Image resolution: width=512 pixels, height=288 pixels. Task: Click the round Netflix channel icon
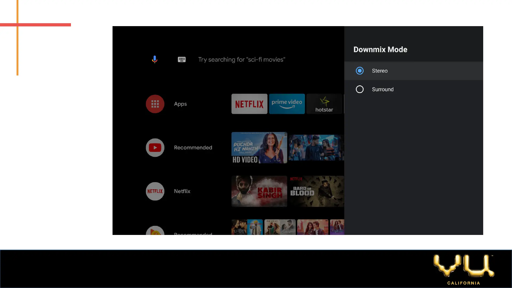[x=155, y=191]
